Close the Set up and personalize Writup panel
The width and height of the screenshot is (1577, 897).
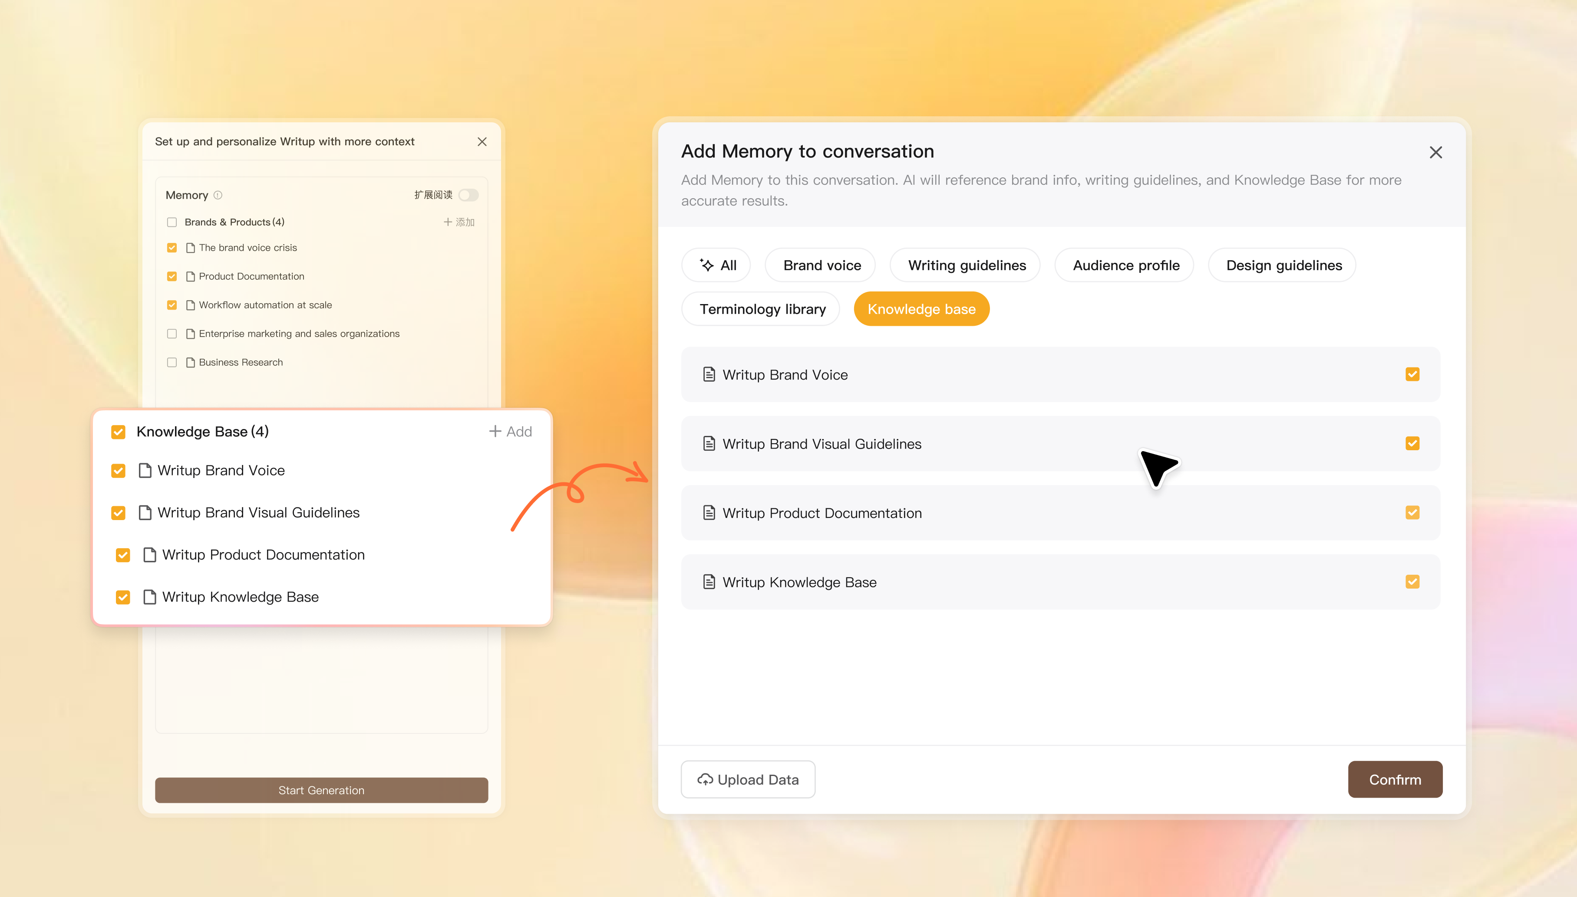click(482, 142)
